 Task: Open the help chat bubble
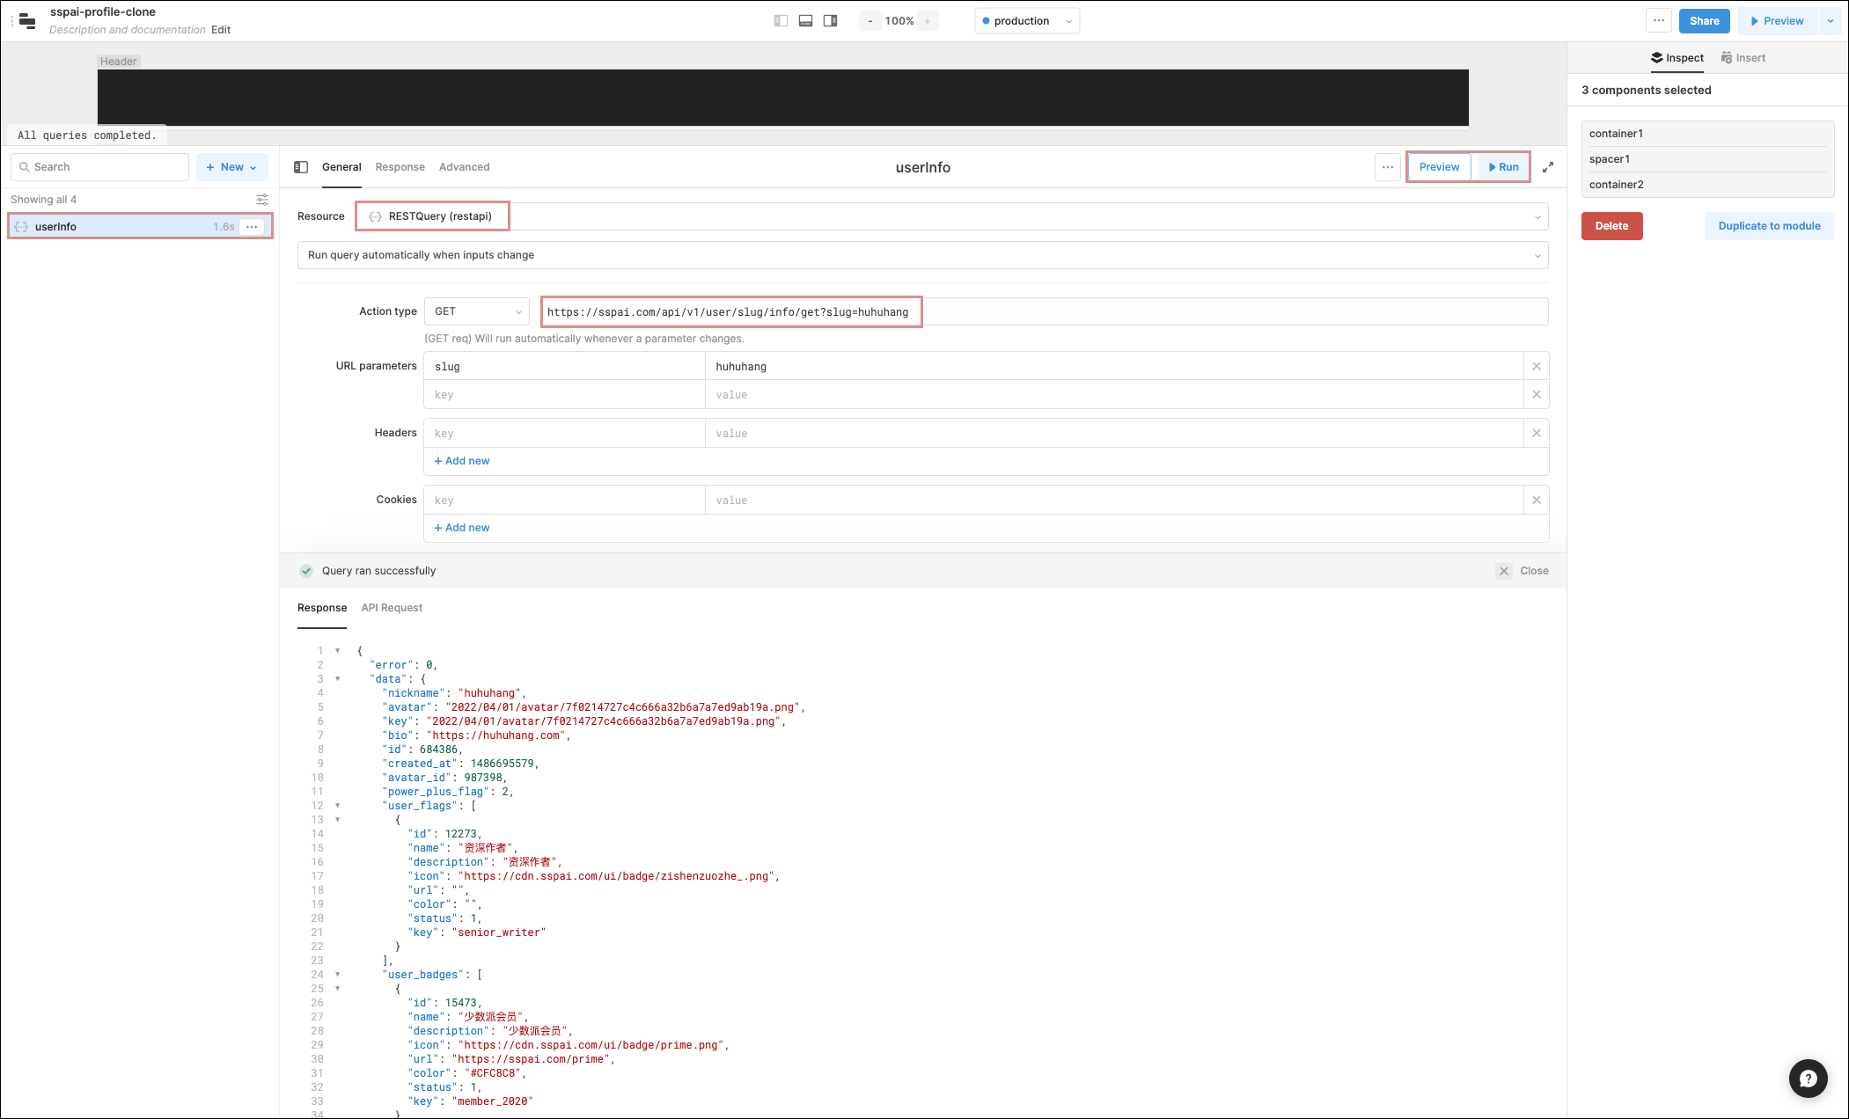pos(1808,1079)
